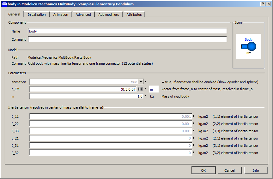Click the Name field containing body

click(x=127, y=31)
